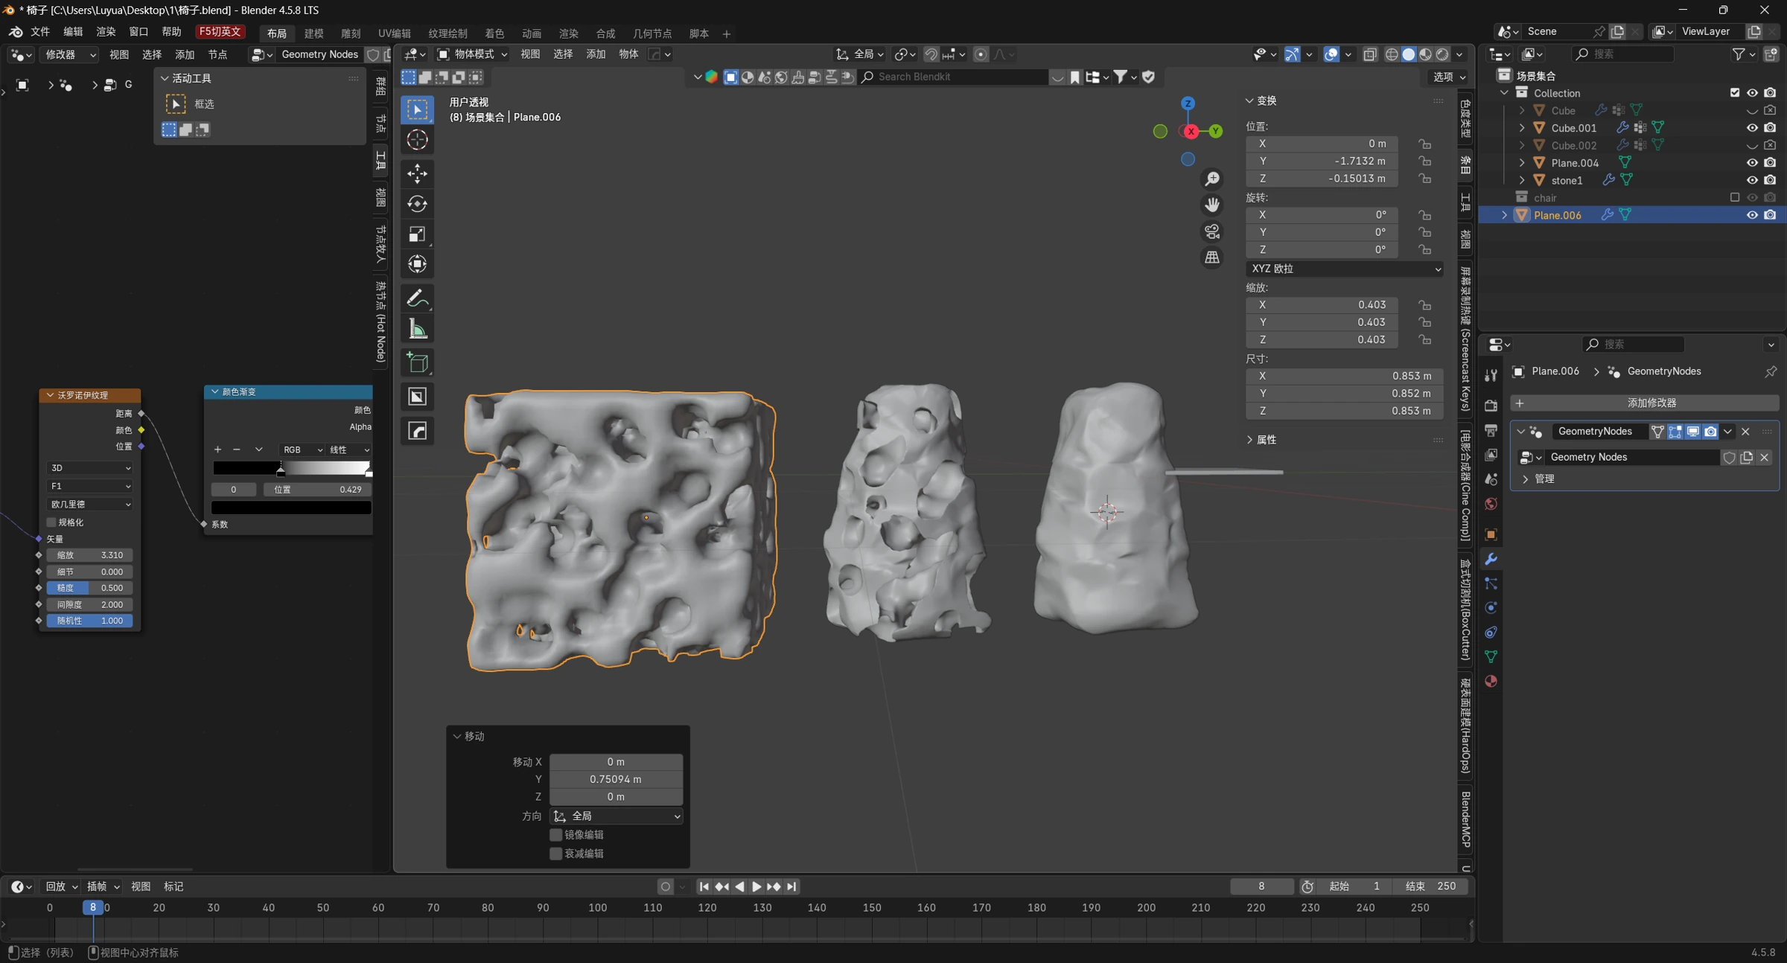Select the combined Transform tool

click(x=417, y=263)
